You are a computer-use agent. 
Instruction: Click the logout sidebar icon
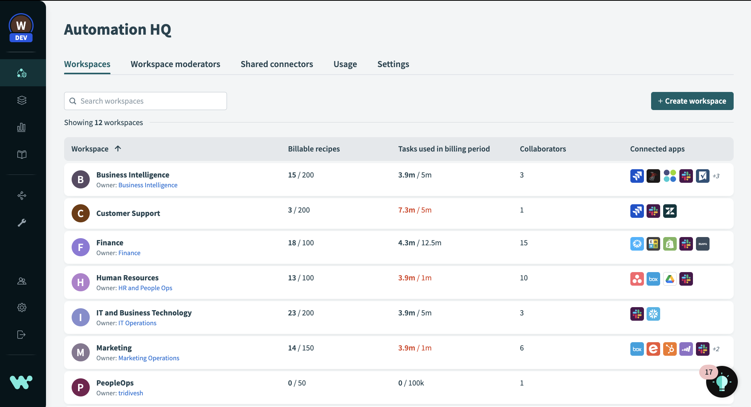coord(22,335)
